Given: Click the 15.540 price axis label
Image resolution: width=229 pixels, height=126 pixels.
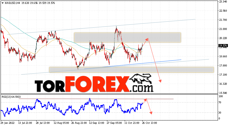Looking at the screenshot, I should coord(223,93).
